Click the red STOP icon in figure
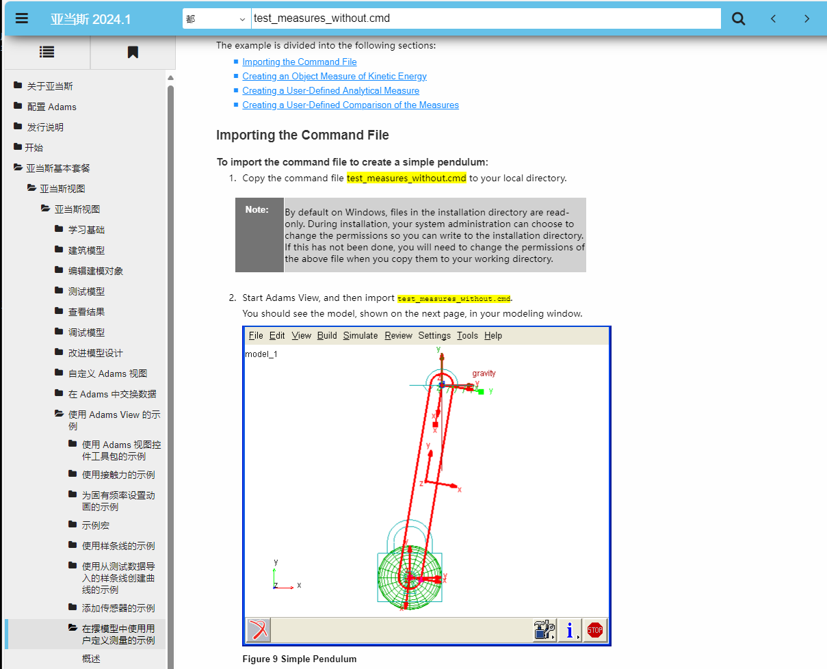 (x=595, y=630)
